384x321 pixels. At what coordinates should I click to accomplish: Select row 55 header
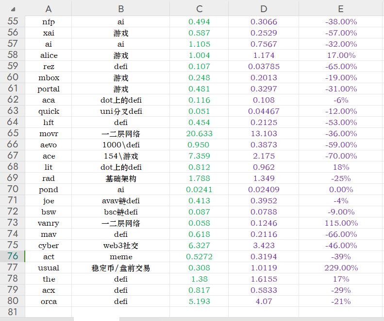pos(13,21)
